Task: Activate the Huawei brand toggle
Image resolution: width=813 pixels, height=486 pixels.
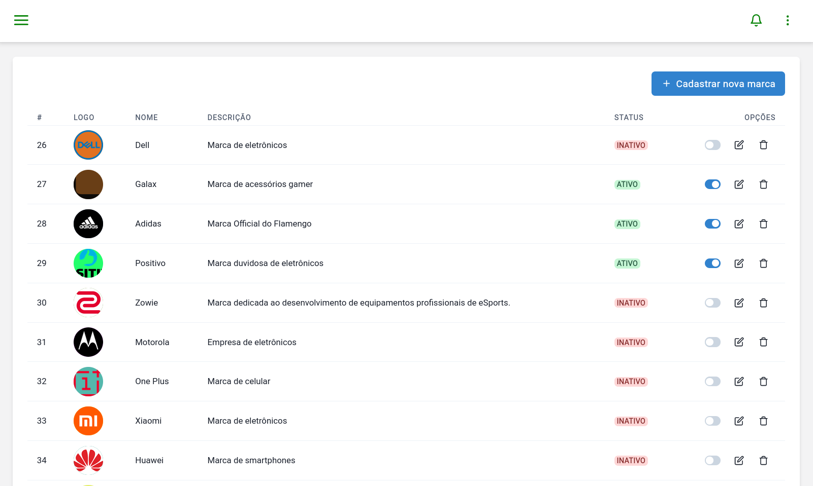Action: (712, 461)
